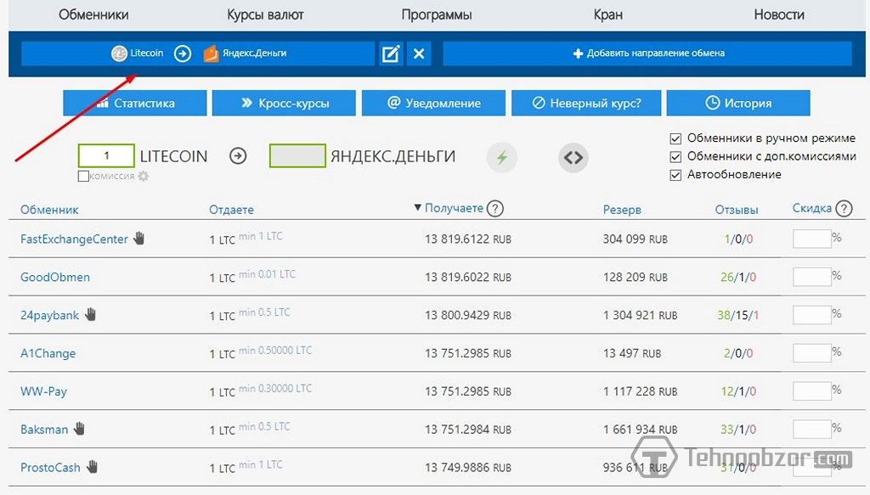Click the discount field in Baksman row
Viewport: 870px width, 495px height.
tap(811, 429)
